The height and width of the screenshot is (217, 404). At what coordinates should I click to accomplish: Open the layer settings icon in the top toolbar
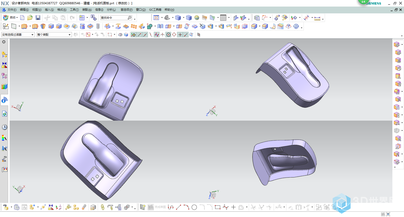click(x=257, y=18)
